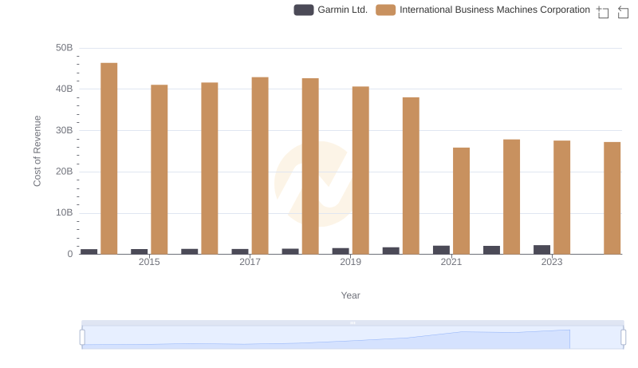Click the 2015 x-axis label
Screen dimensions: 638x368
149,262
